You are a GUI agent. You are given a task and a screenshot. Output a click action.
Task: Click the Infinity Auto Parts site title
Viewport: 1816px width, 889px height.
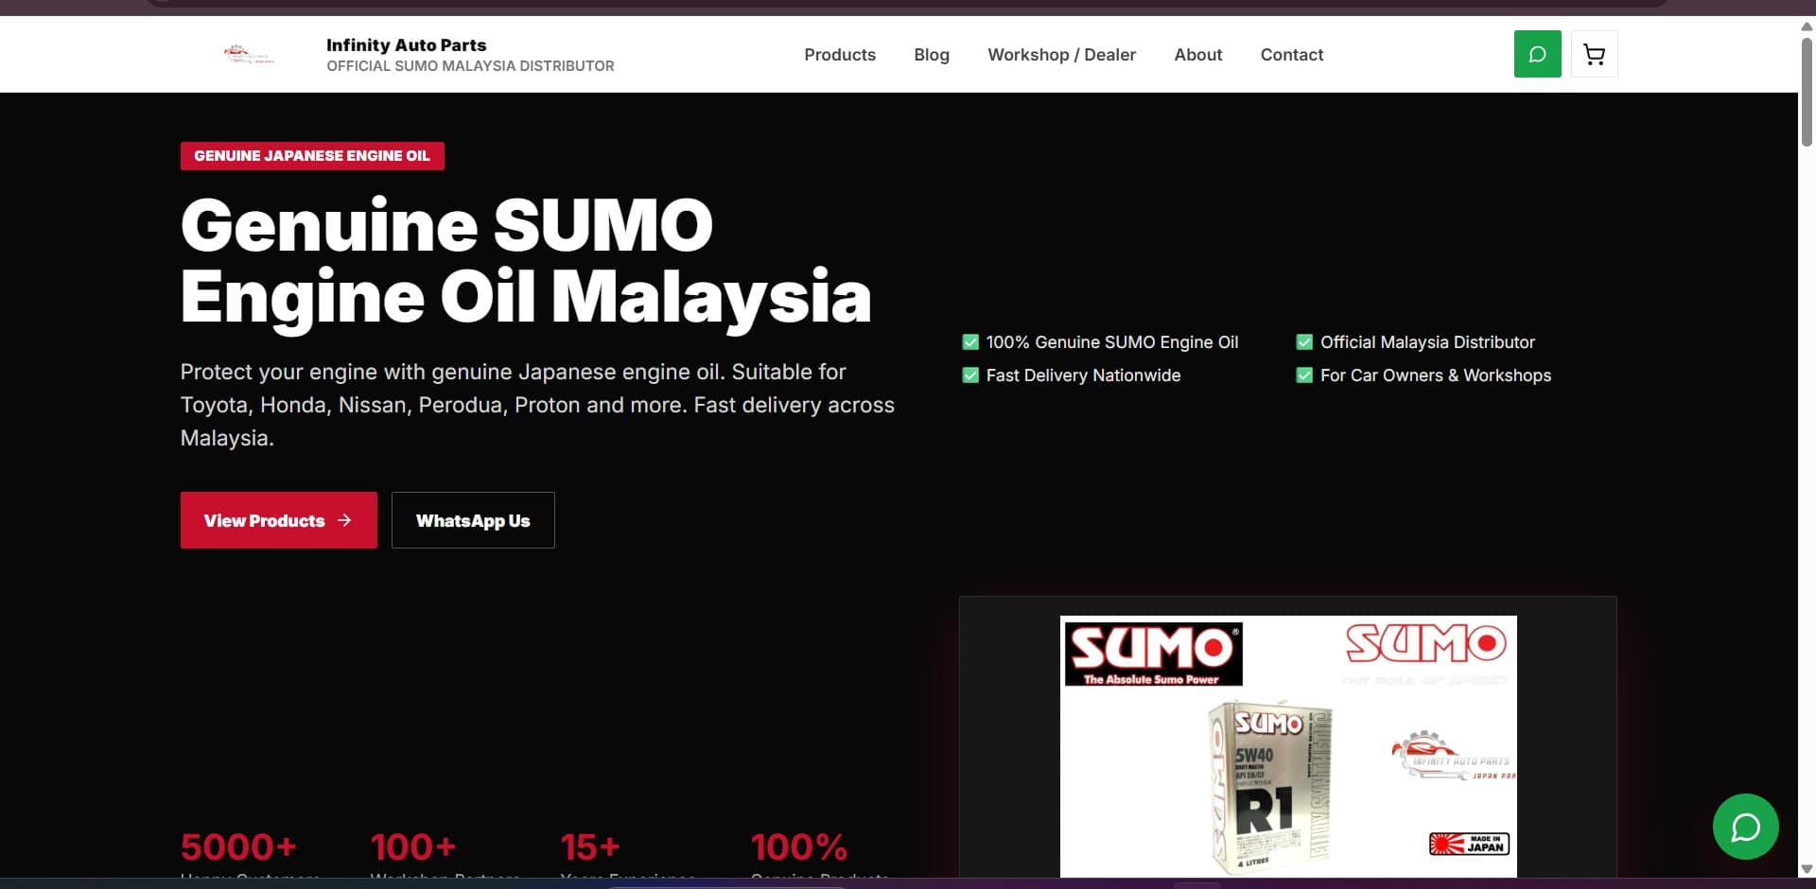coord(406,44)
